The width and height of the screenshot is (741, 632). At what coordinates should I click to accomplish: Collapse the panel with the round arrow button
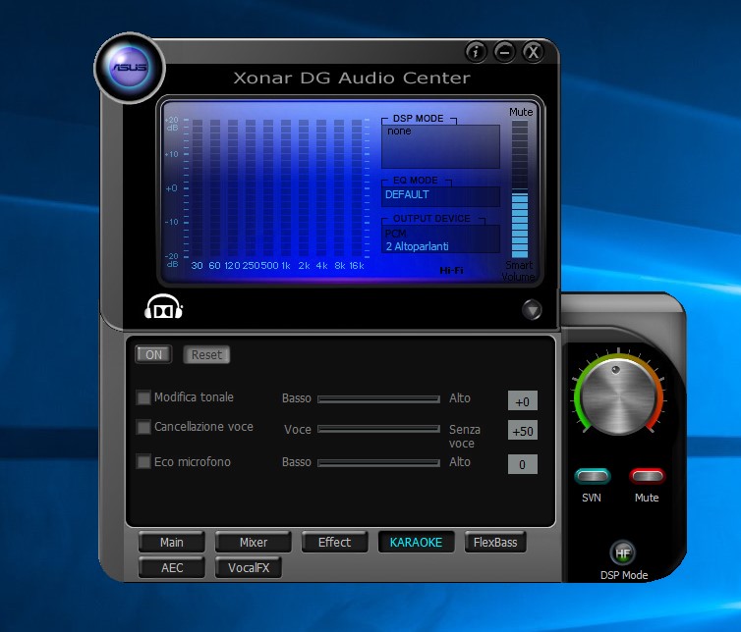(x=532, y=310)
